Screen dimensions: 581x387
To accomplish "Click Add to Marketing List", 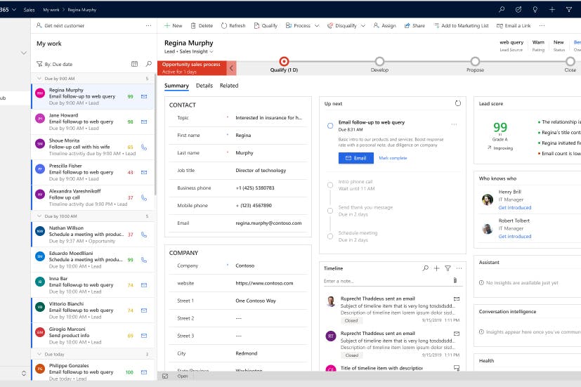I will click(462, 25).
